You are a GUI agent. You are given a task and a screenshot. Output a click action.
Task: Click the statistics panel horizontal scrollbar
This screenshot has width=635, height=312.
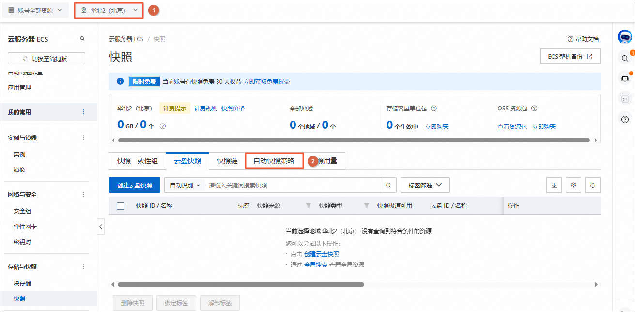coord(354,140)
